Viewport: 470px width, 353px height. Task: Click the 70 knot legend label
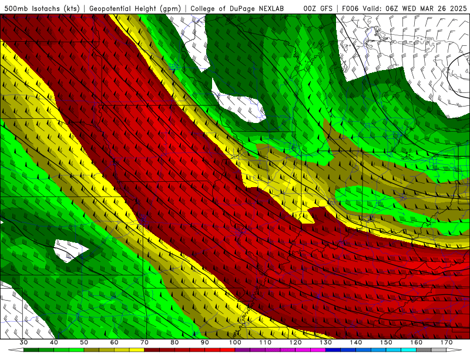pyautogui.click(x=145, y=342)
